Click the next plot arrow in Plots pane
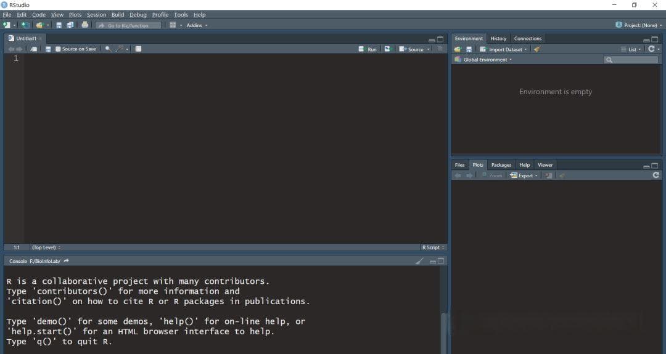 click(x=469, y=175)
